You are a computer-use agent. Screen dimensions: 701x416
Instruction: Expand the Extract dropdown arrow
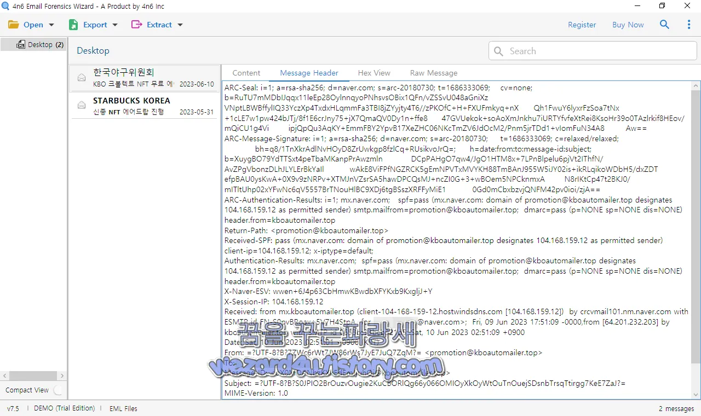pyautogui.click(x=180, y=25)
